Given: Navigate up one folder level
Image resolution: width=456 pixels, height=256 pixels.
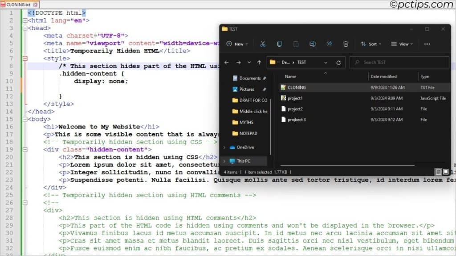Looking at the screenshot, I should pos(259,62).
